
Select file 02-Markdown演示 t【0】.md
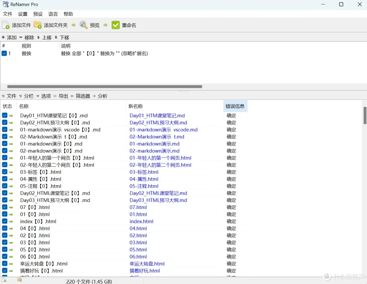[54, 137]
